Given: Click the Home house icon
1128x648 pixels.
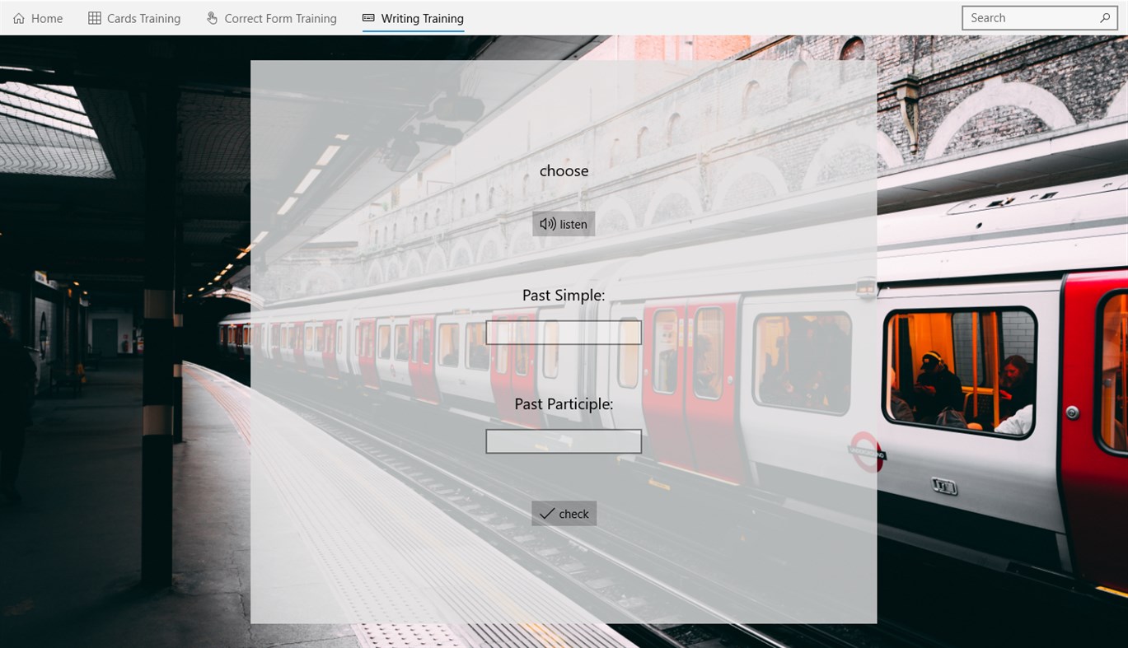Looking at the screenshot, I should (19, 18).
